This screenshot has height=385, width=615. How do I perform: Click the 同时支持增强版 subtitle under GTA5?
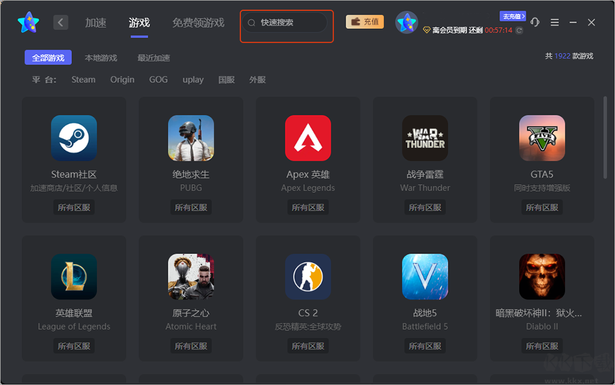pos(542,188)
